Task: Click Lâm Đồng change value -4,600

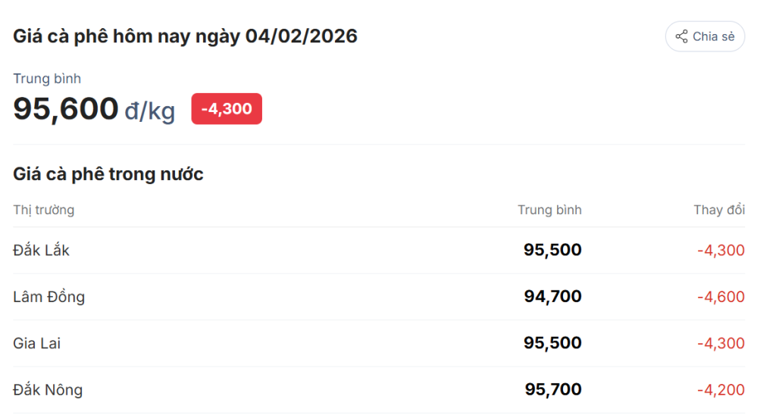Action: click(x=721, y=297)
